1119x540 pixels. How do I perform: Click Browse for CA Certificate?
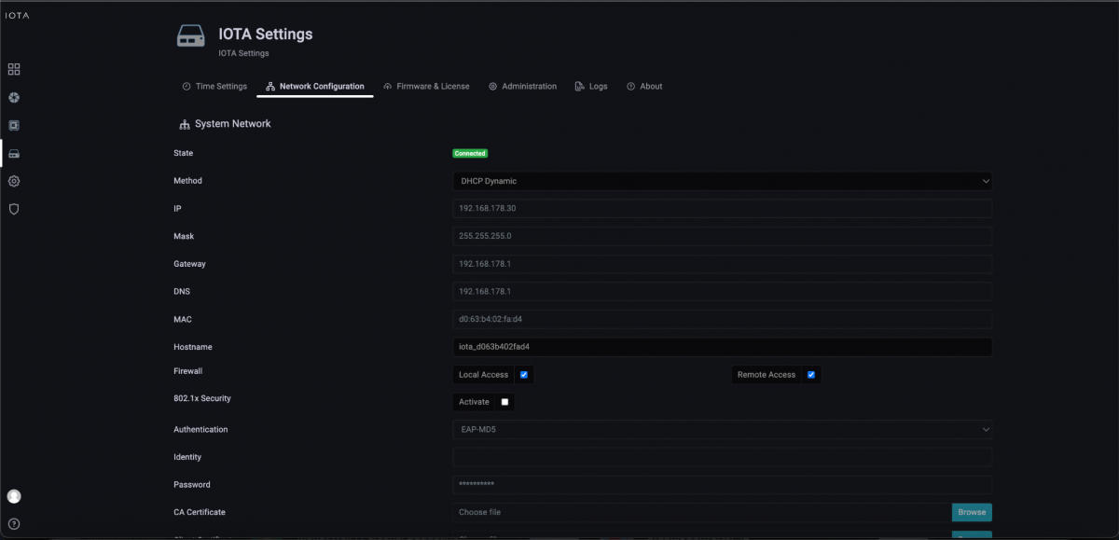972,512
